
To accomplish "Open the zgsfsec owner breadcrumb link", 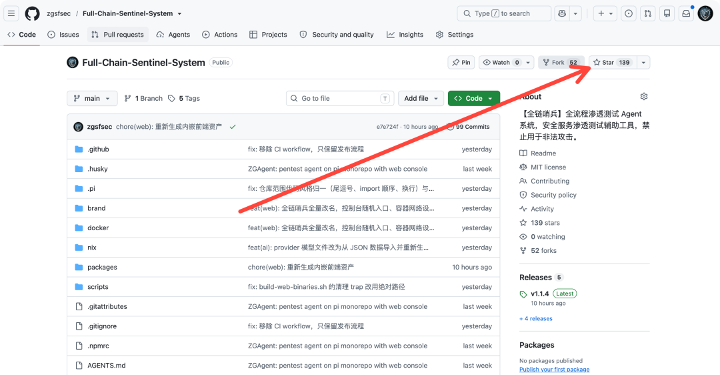I will click(x=59, y=13).
